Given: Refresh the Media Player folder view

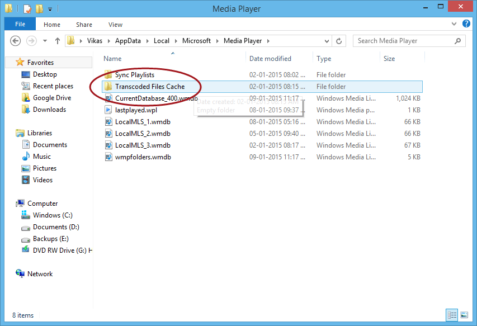Looking at the screenshot, I should 338,41.
